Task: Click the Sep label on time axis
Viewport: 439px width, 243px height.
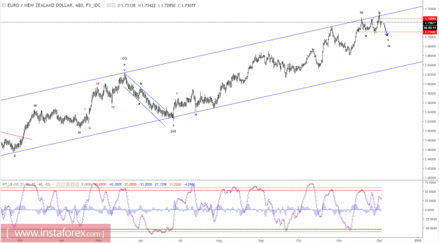Action: tap(261, 240)
